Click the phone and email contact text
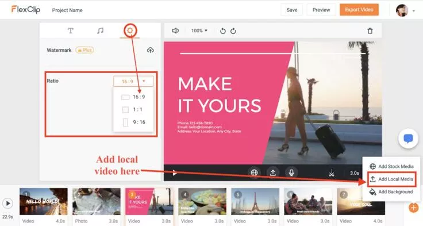The width and height of the screenshot is (423, 226). [209, 127]
